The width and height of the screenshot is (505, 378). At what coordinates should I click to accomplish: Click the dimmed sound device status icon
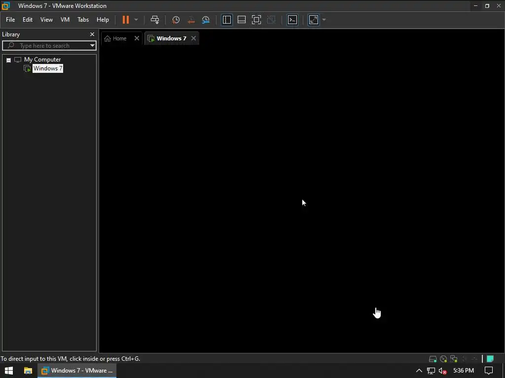(465, 359)
